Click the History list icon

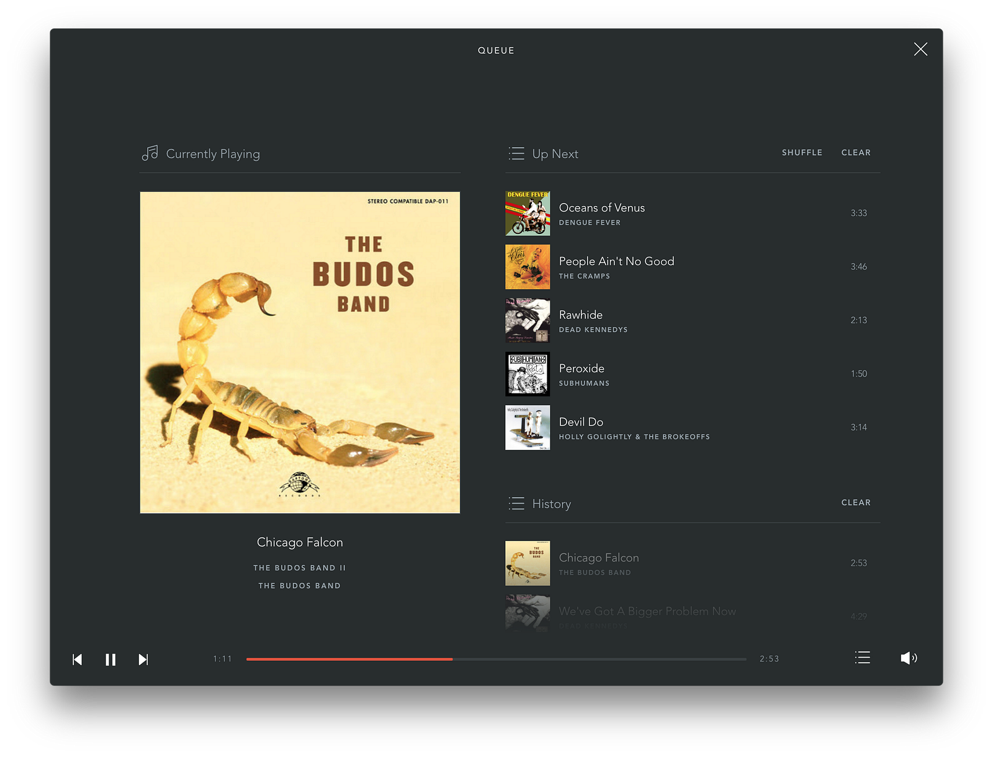(516, 503)
